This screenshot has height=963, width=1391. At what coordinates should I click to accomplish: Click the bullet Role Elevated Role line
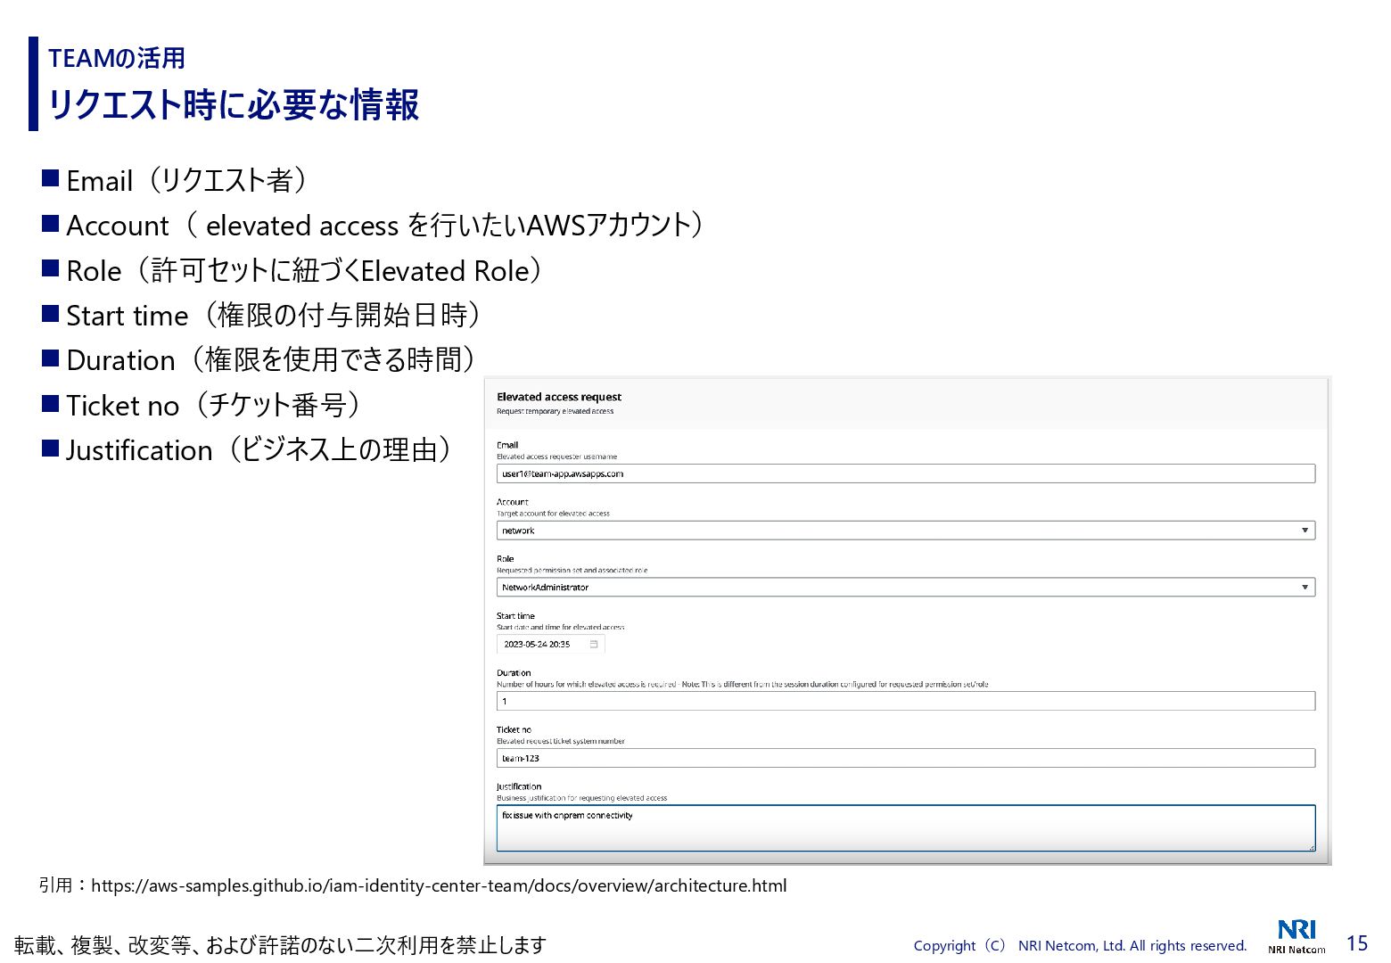click(293, 270)
